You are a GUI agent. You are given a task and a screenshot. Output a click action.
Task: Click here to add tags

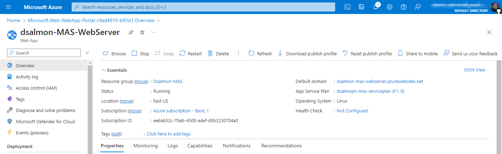point(169,134)
